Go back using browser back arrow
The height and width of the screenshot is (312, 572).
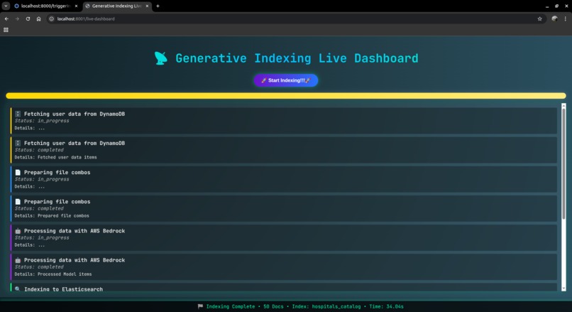tap(6, 18)
